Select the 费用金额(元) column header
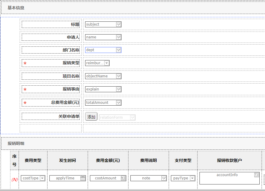This screenshot has width=265, height=191. (108, 160)
